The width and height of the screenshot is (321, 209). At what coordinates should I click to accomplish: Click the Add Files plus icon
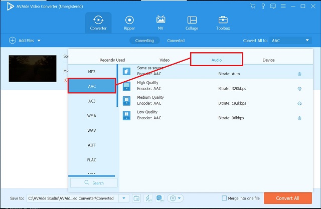coord(12,40)
